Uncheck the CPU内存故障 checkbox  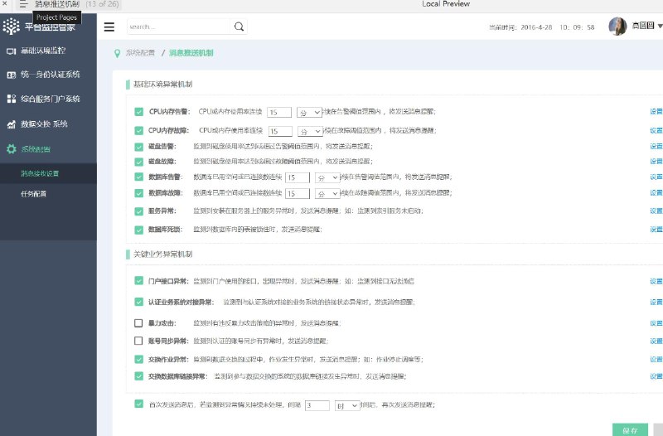click(x=138, y=130)
